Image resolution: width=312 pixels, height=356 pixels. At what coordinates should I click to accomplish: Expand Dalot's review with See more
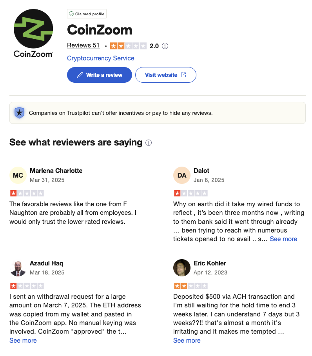(283, 239)
